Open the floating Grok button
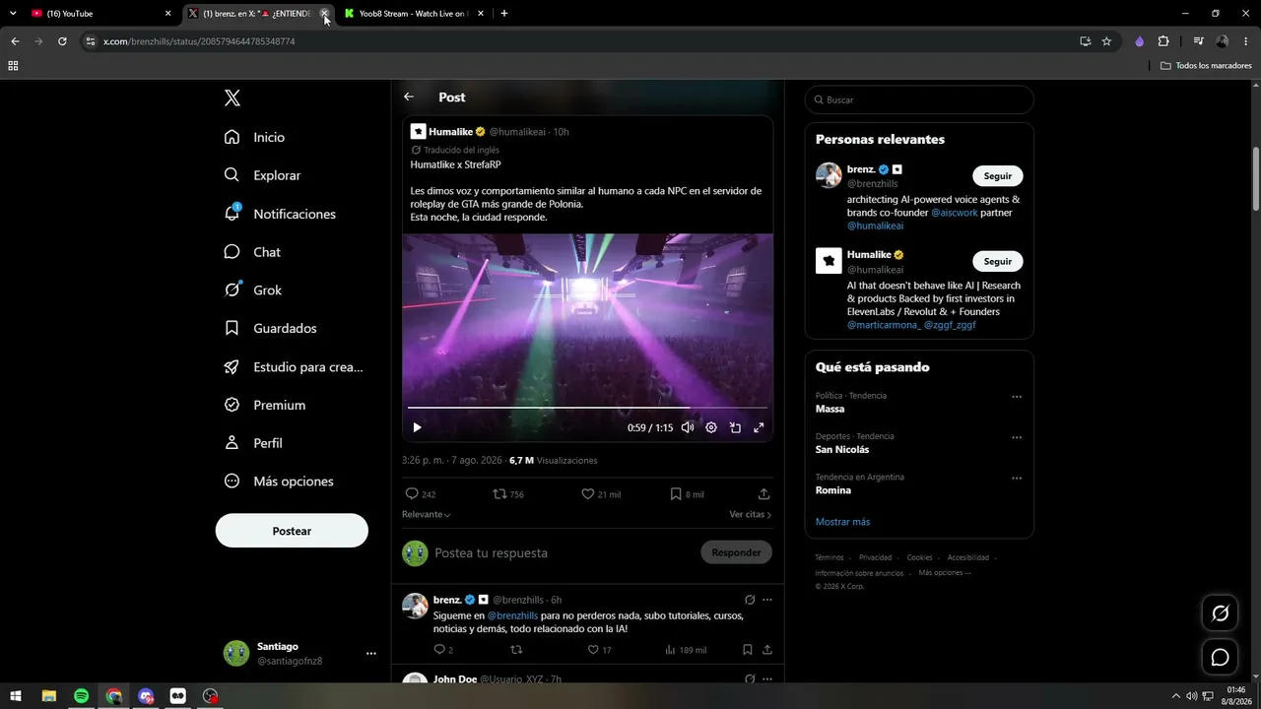This screenshot has width=1261, height=709. pos(1220,613)
